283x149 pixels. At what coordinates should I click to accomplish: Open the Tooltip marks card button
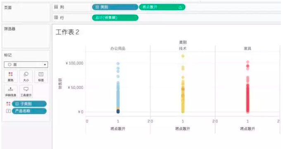click(26, 91)
